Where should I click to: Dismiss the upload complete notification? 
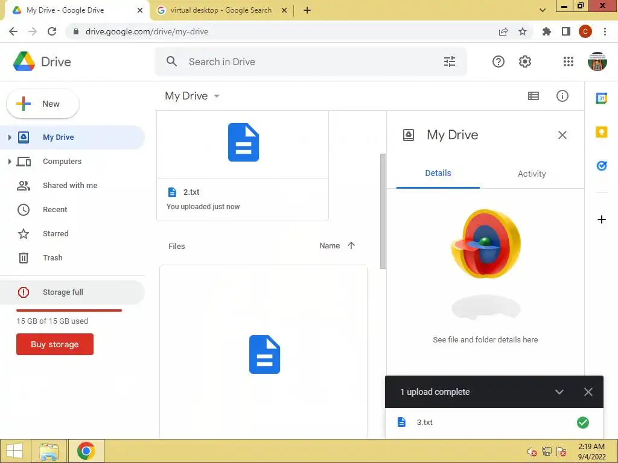click(x=588, y=392)
